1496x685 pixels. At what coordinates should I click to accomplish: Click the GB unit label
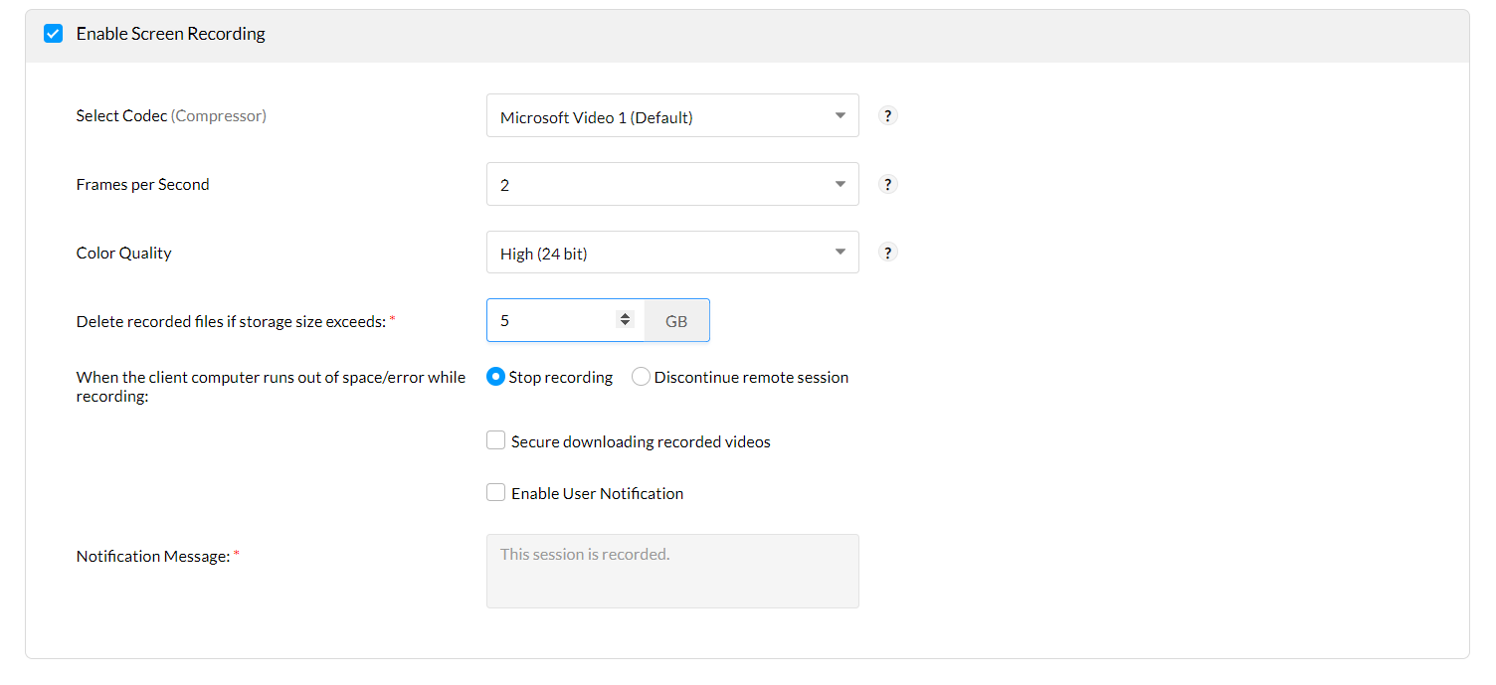click(676, 321)
